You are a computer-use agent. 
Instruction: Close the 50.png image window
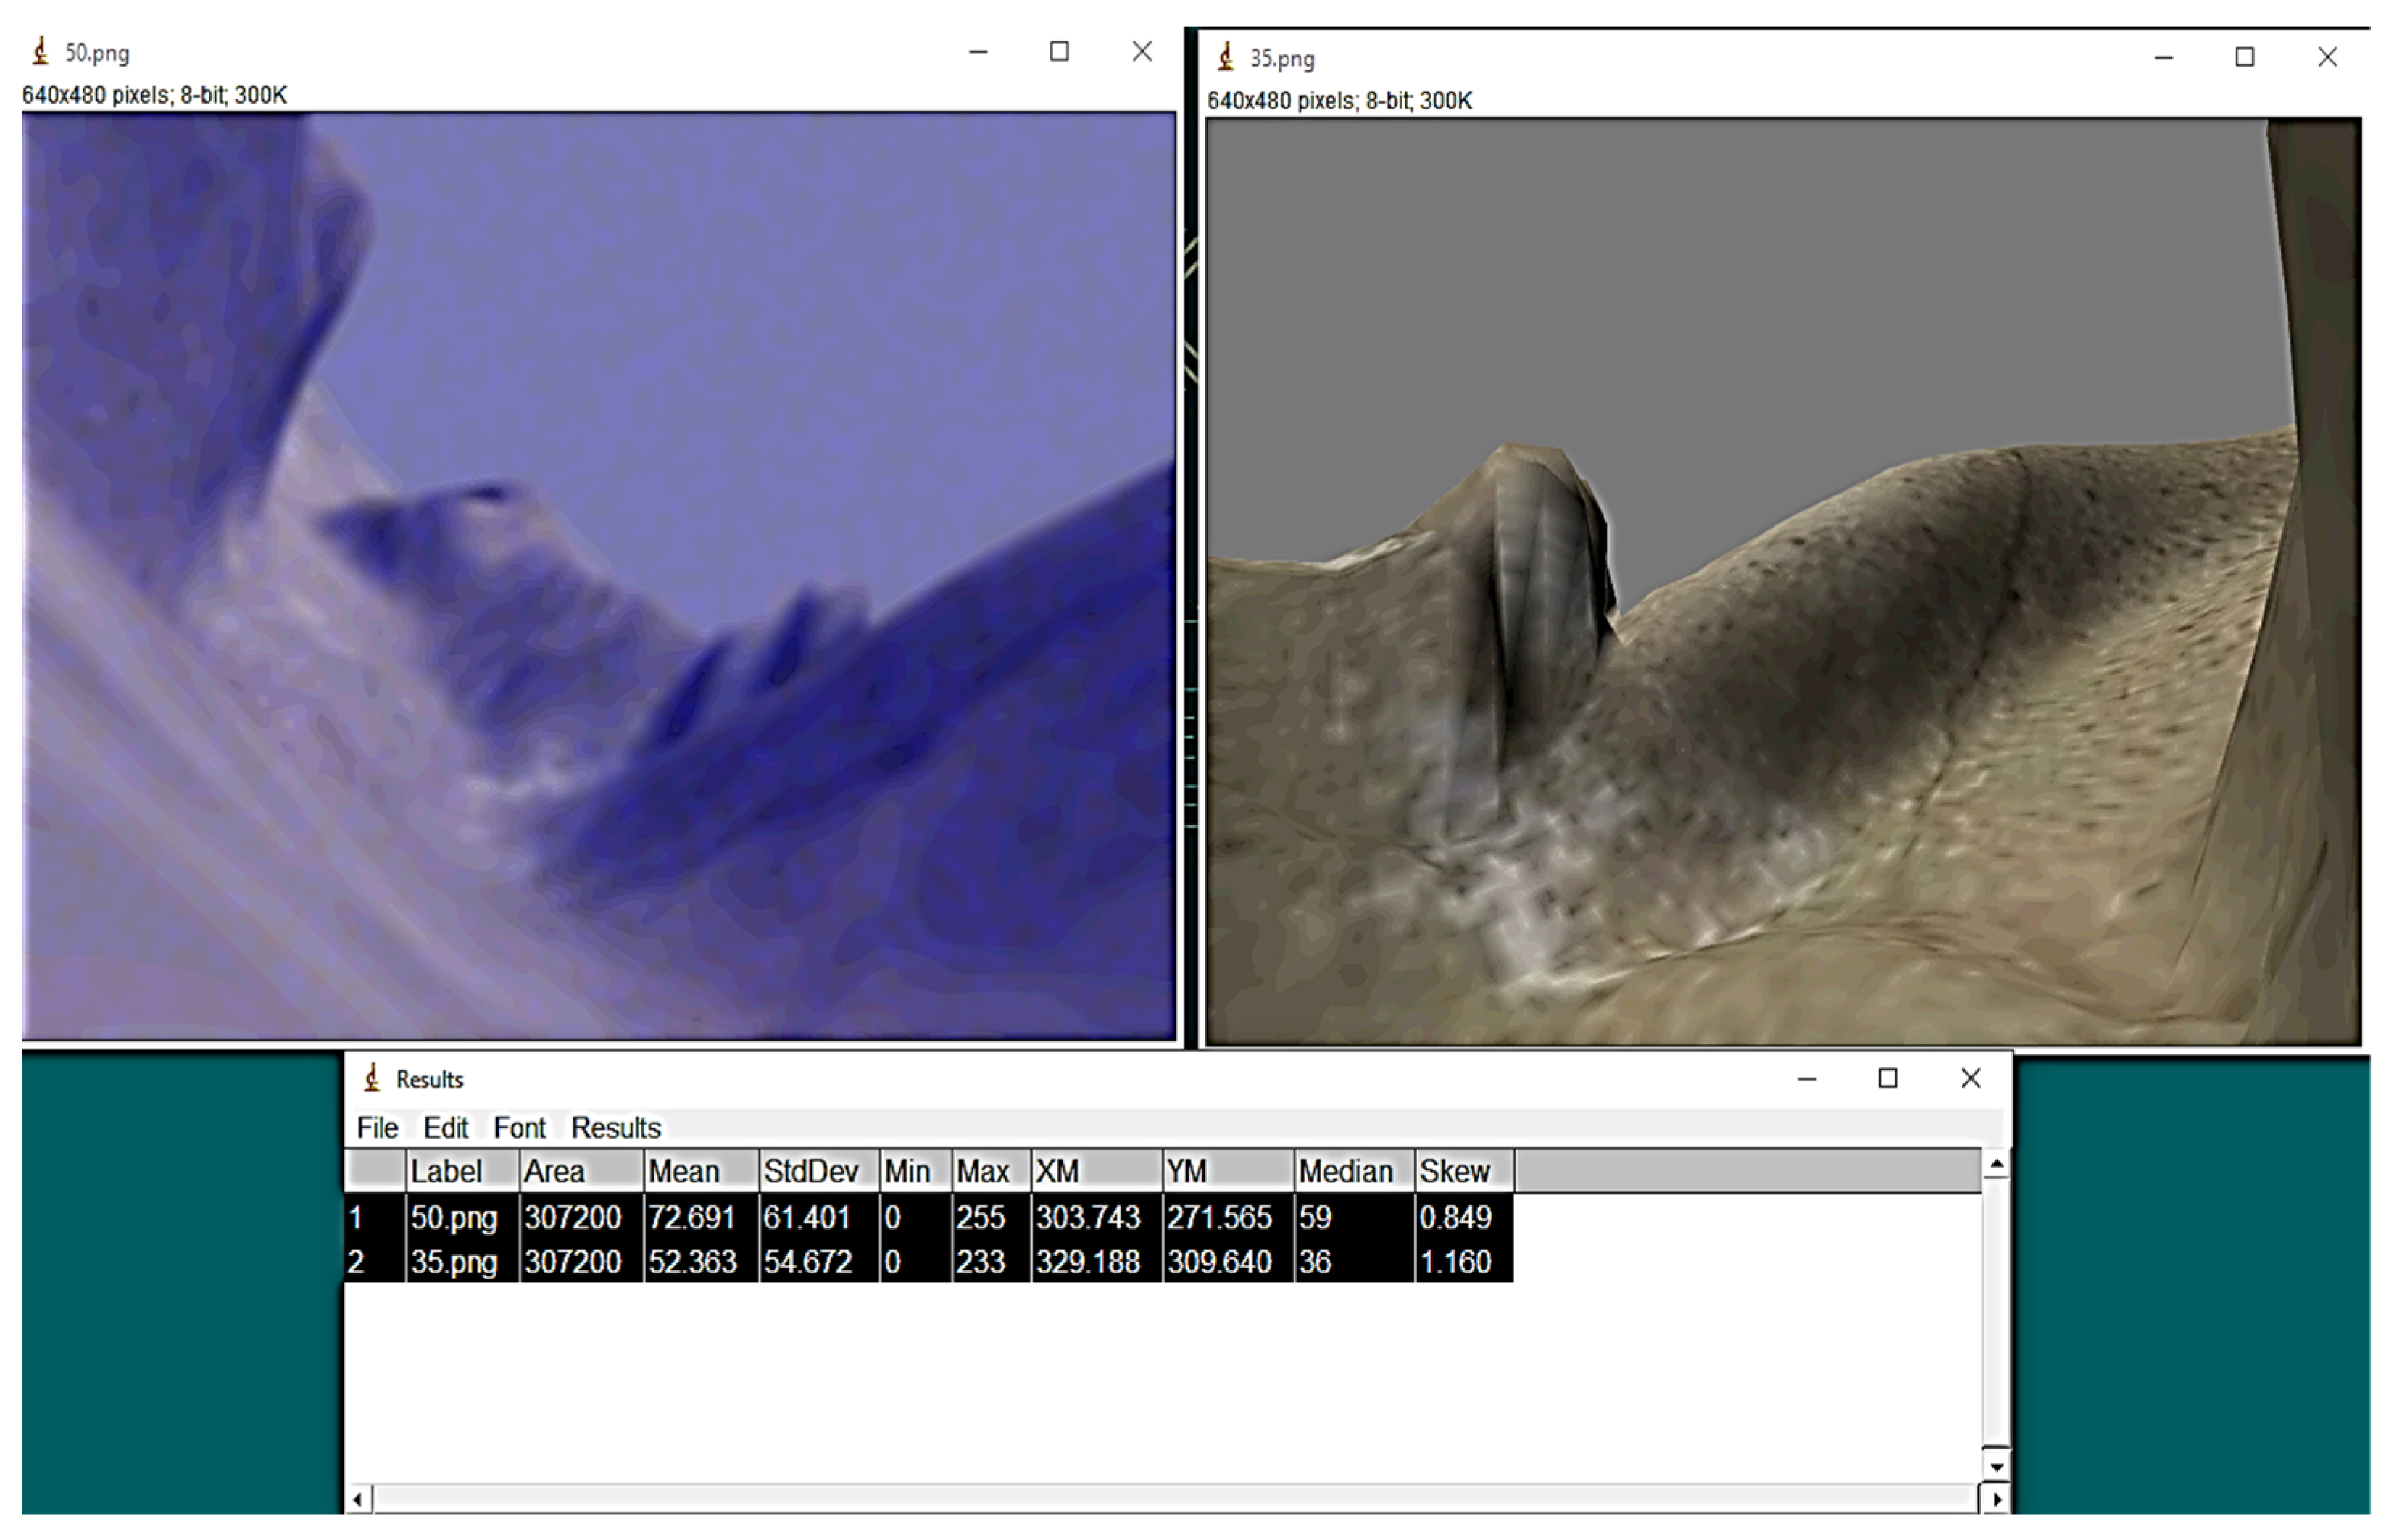pos(1142,51)
